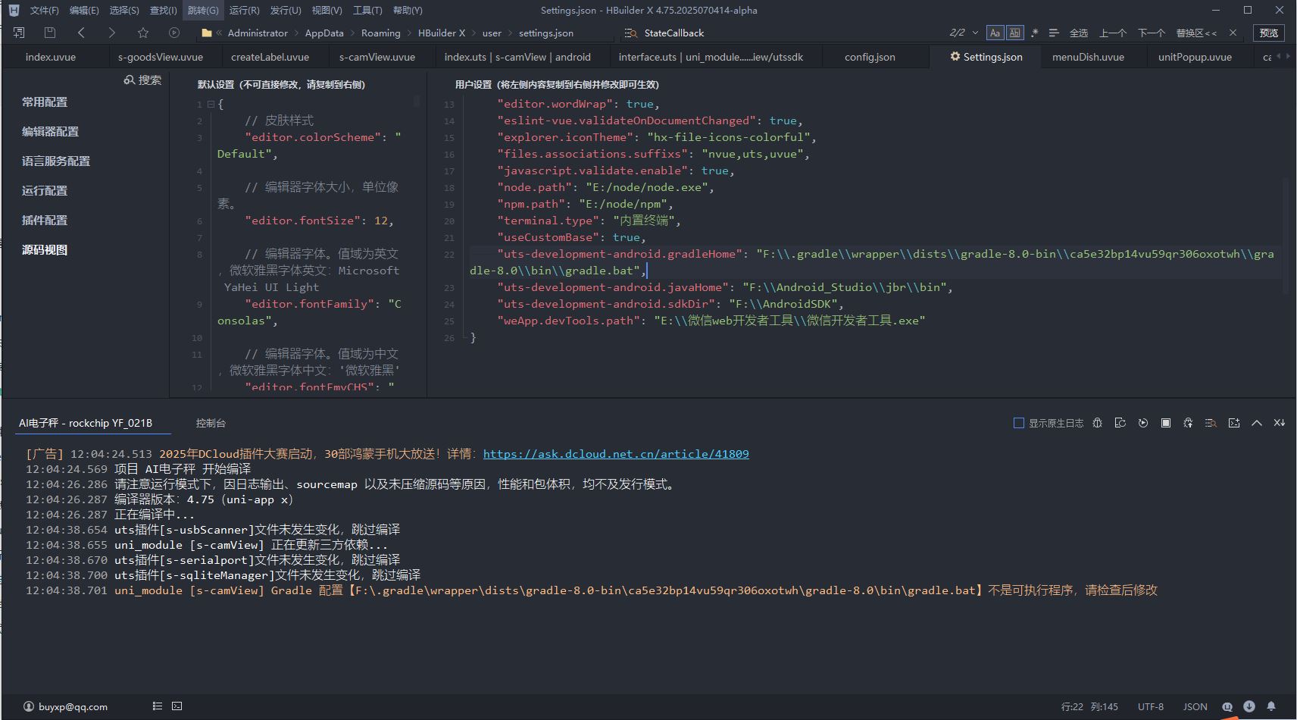
Task: Click the new terminal icon in console
Action: (1234, 423)
